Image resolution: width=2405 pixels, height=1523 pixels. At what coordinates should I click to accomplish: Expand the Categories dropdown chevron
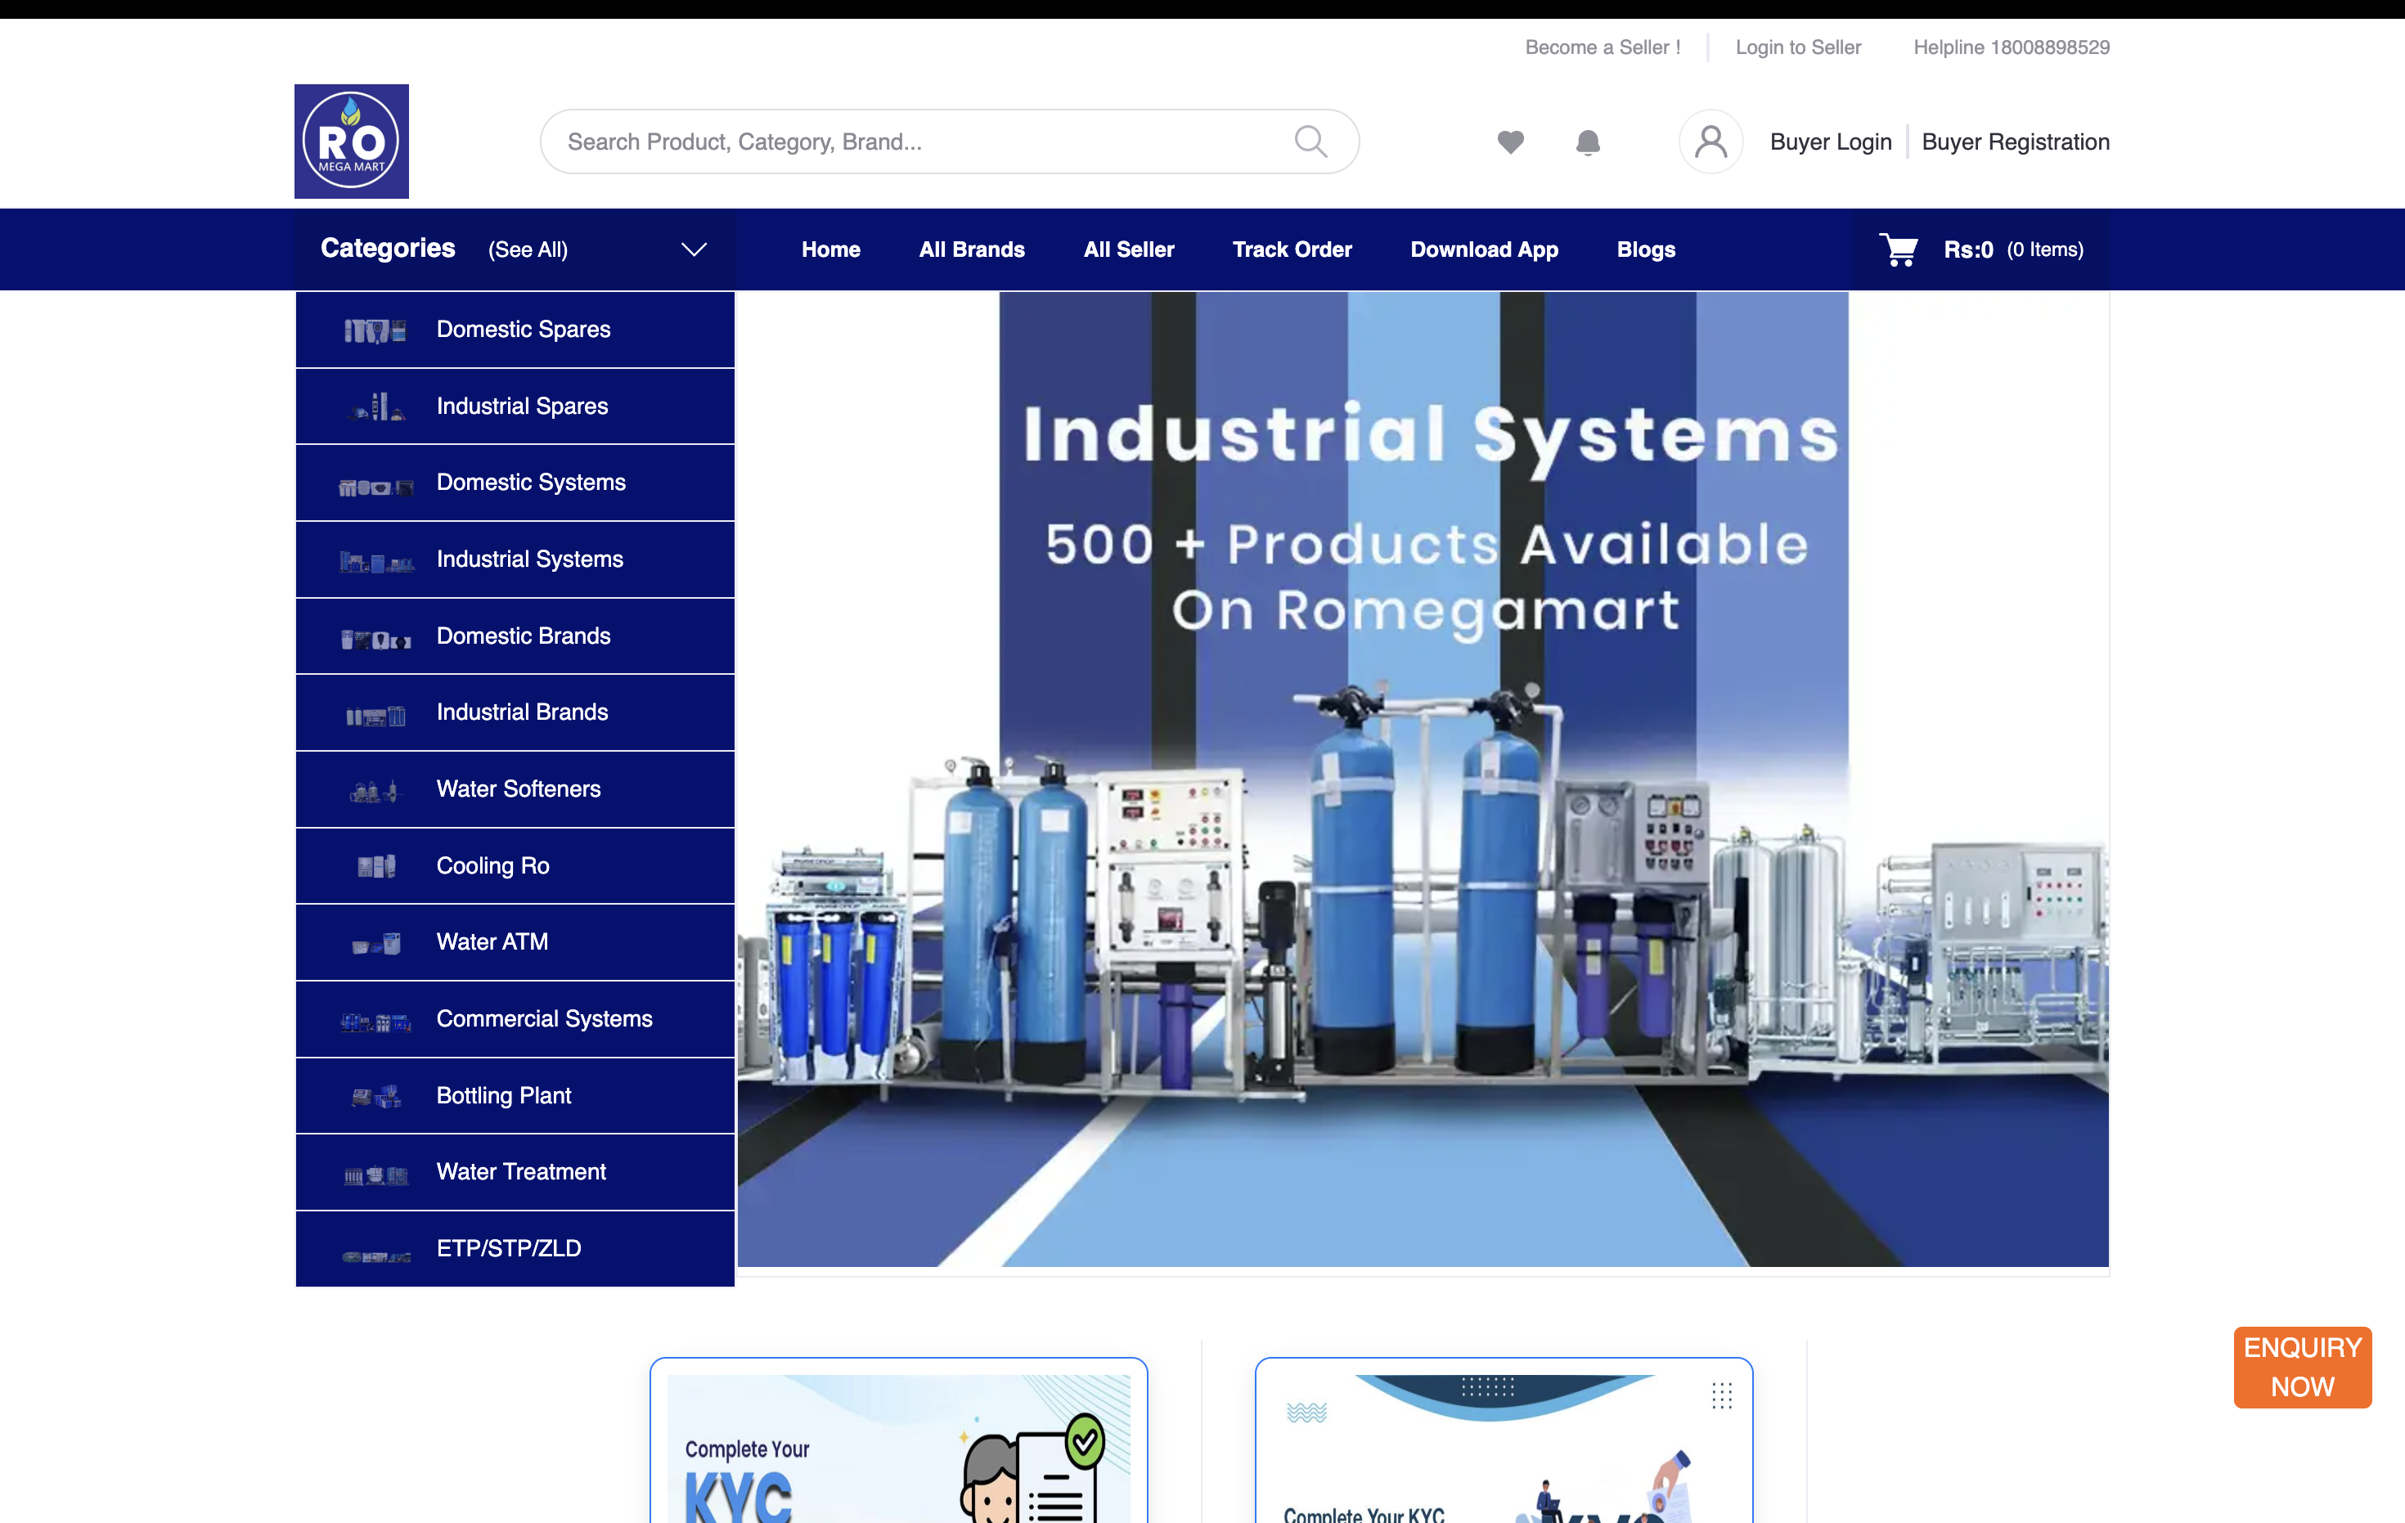pyautogui.click(x=695, y=249)
